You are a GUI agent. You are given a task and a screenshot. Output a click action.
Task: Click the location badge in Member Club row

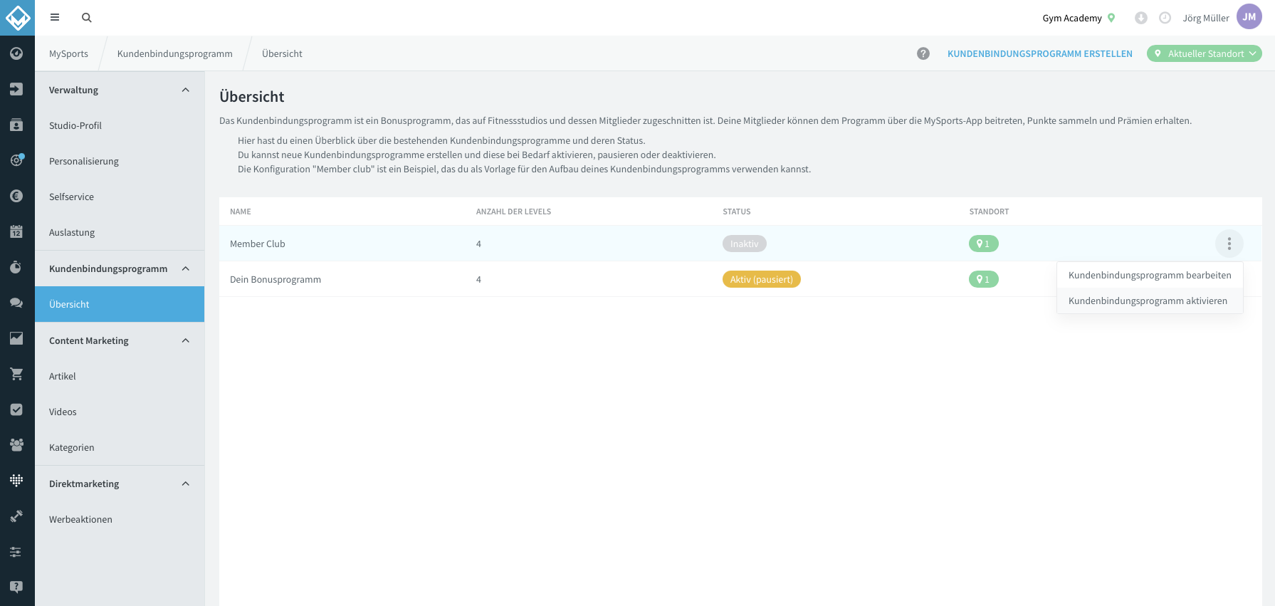984,244
